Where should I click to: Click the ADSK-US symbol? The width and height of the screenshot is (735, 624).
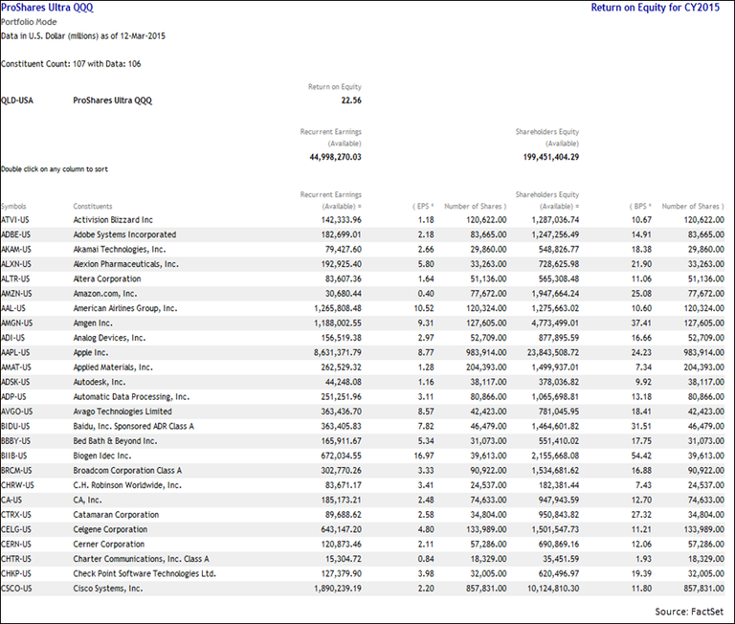[15, 382]
